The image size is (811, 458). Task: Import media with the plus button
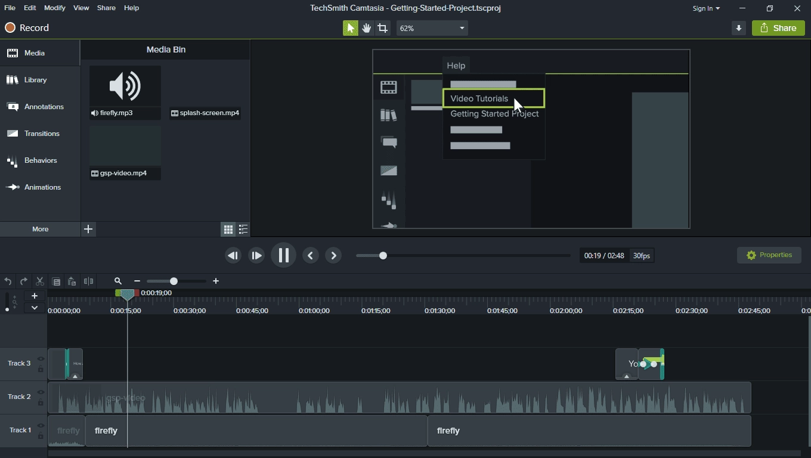[88, 229]
